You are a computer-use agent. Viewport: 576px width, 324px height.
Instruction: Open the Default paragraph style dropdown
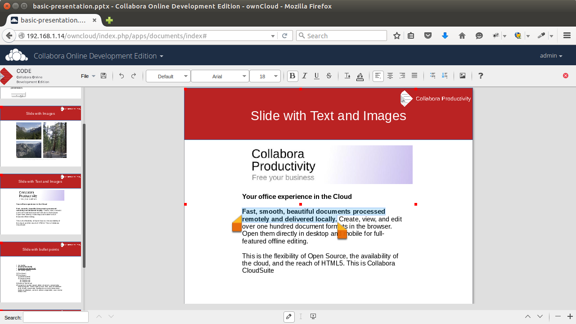click(168, 76)
